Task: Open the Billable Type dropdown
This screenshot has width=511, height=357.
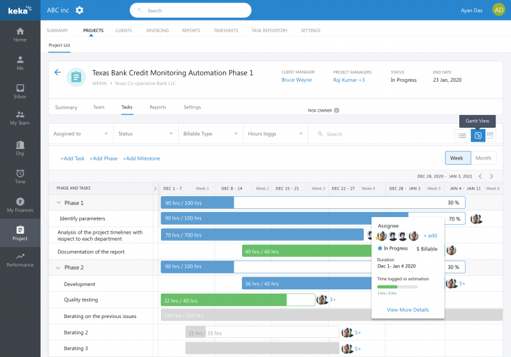Action: (x=211, y=133)
